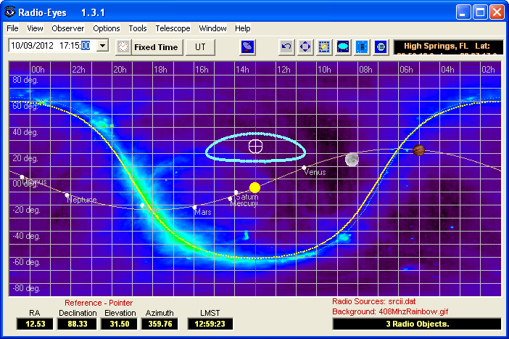Viewport: 509px width, 339px height.
Task: Select the dashed rectangle zoom icon
Action: [x=324, y=47]
